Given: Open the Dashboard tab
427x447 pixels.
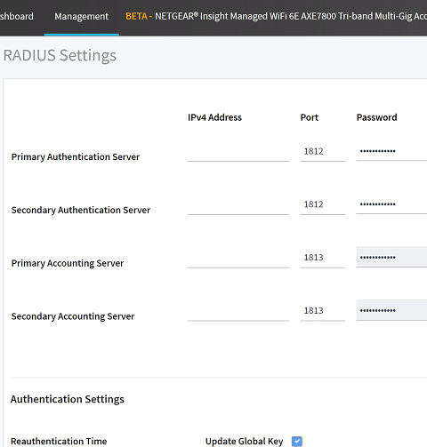Looking at the screenshot, I should coord(17,16).
